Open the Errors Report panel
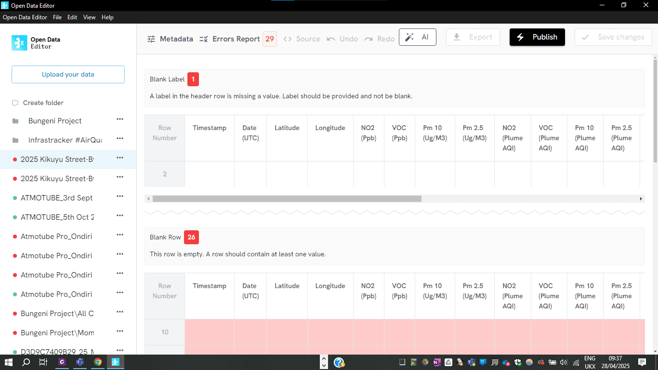The image size is (658, 370). point(230,39)
